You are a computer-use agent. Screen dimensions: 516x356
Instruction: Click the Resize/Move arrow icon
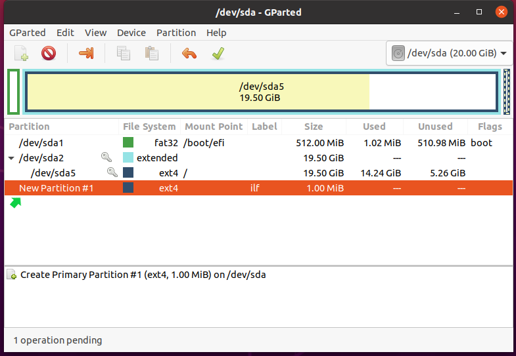tap(86, 53)
